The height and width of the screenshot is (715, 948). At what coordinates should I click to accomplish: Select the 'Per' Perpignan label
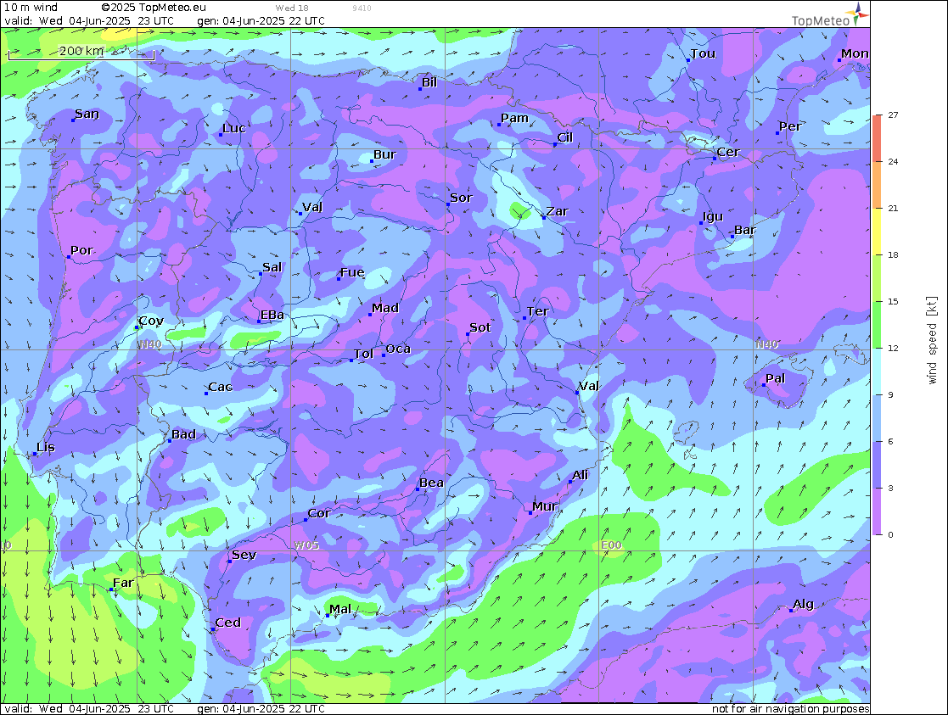pyautogui.click(x=789, y=126)
